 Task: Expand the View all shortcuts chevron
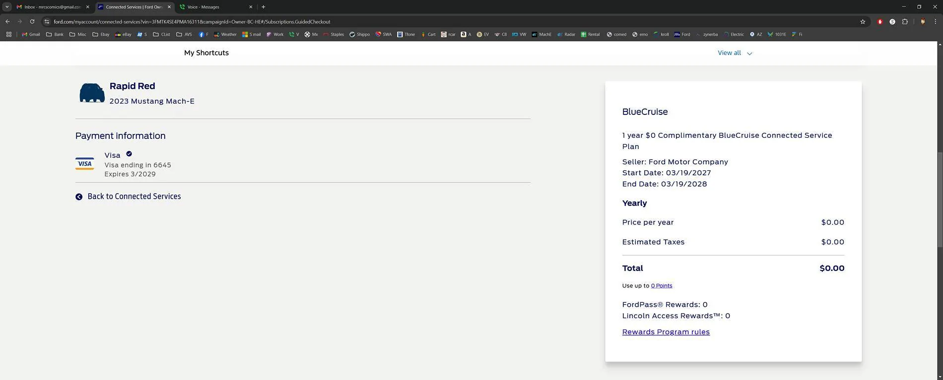749,54
